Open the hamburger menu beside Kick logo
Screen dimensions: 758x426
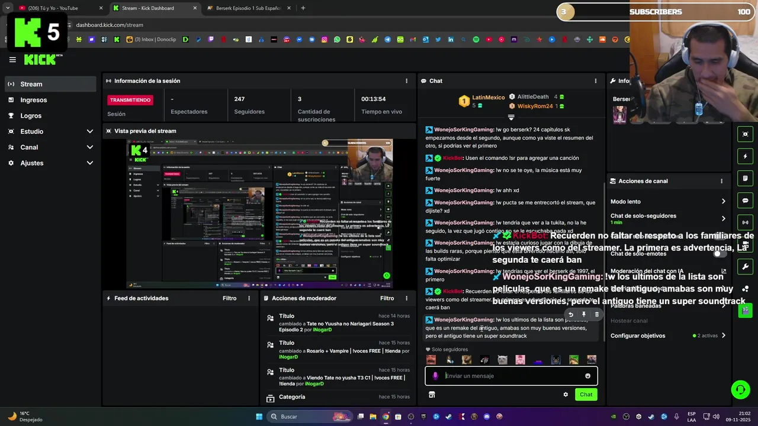(x=12, y=59)
